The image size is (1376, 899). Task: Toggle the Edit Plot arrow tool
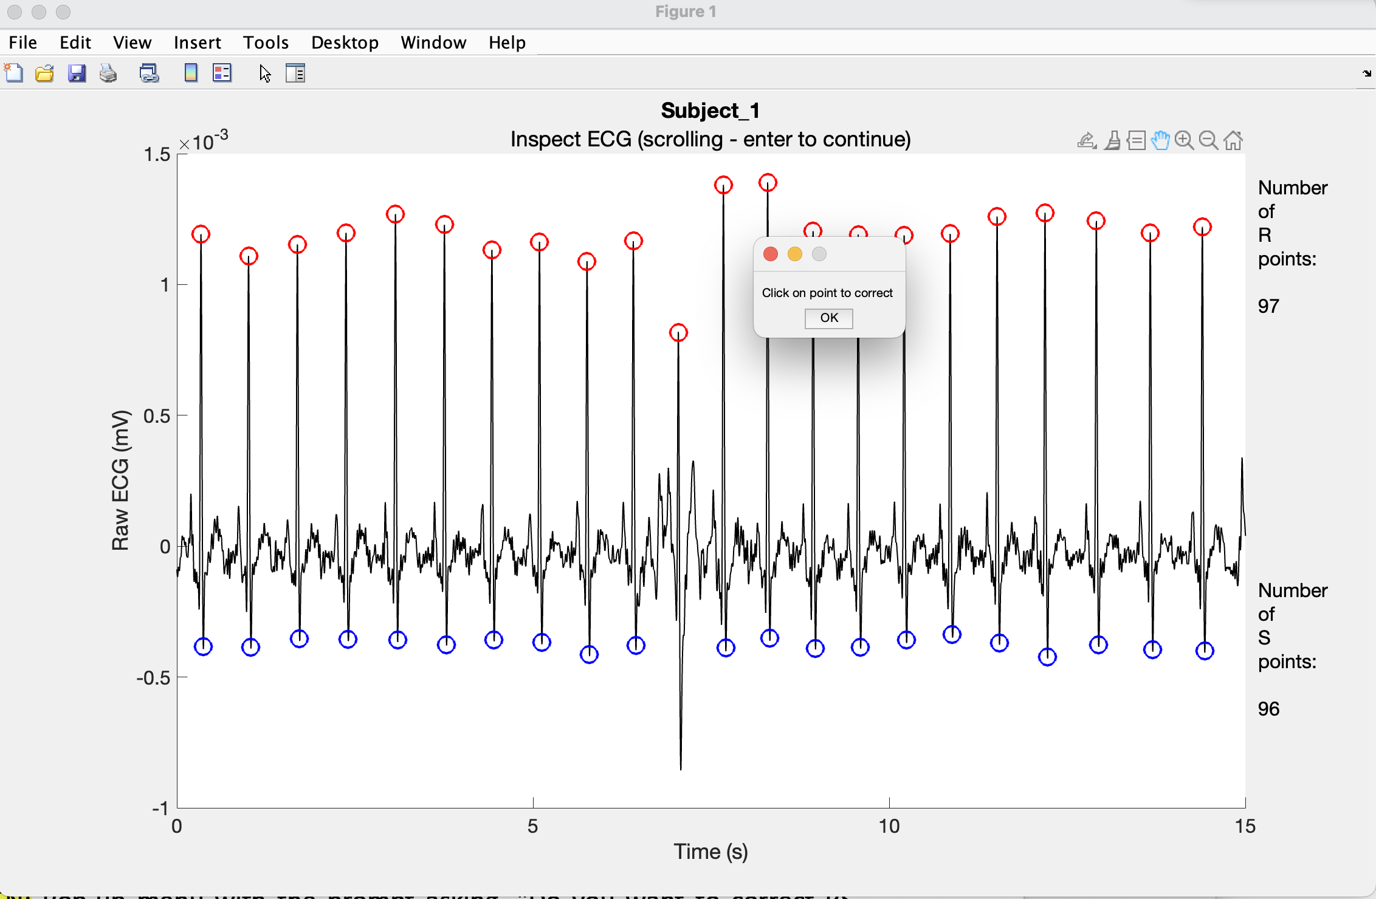(x=265, y=73)
